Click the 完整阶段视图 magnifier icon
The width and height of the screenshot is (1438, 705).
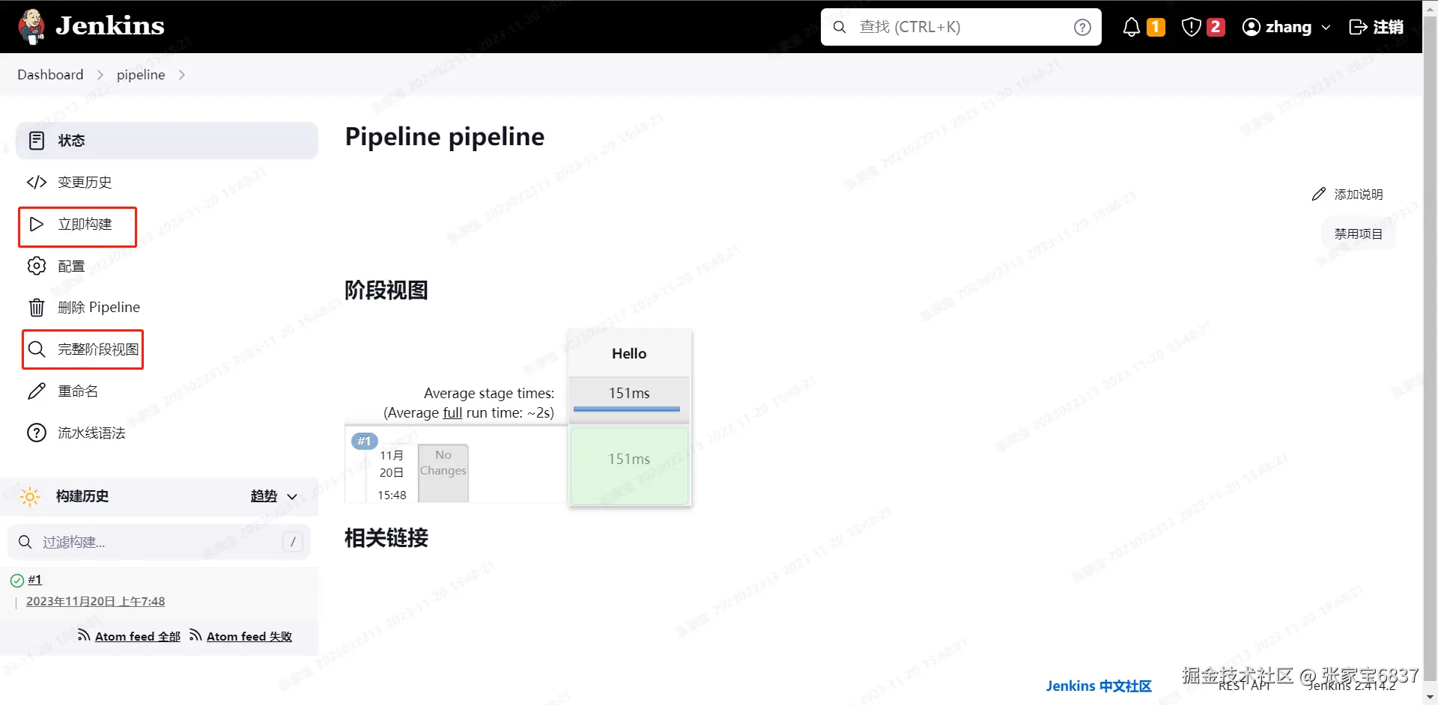(x=36, y=349)
